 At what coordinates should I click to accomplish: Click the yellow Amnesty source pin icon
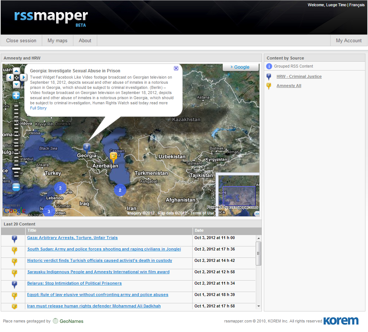click(x=269, y=86)
